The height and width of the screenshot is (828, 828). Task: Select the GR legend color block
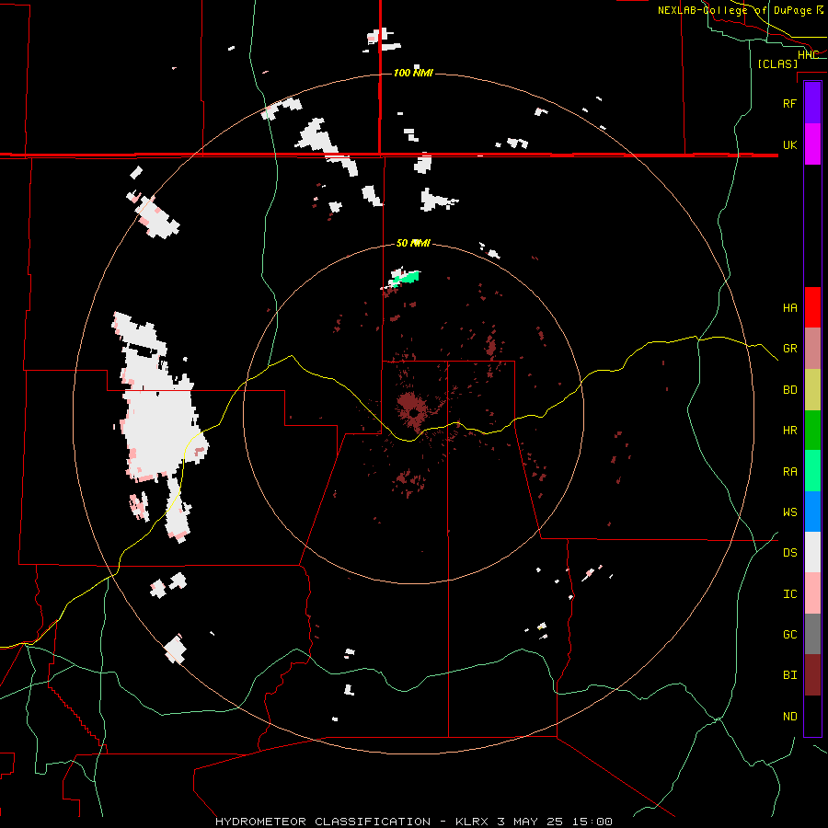(x=812, y=349)
